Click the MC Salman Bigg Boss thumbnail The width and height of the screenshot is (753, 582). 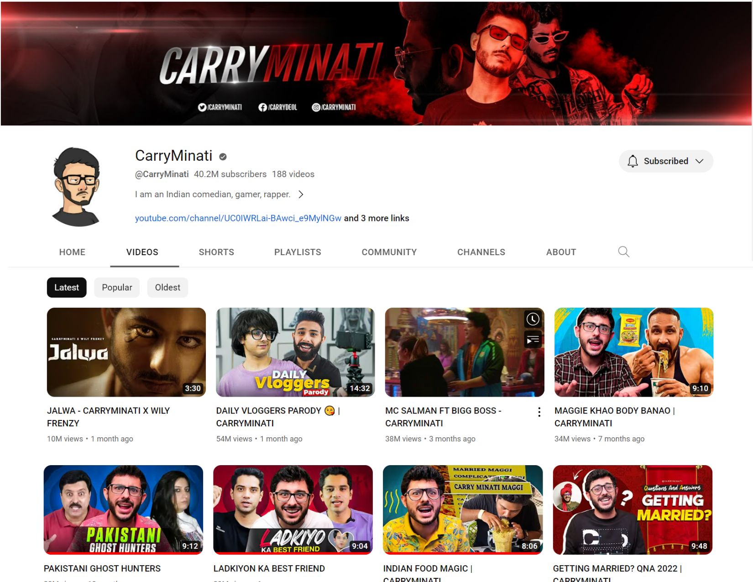click(465, 352)
